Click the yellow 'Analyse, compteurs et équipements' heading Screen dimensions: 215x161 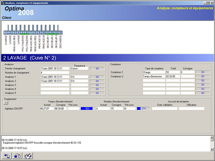(x=185, y=8)
